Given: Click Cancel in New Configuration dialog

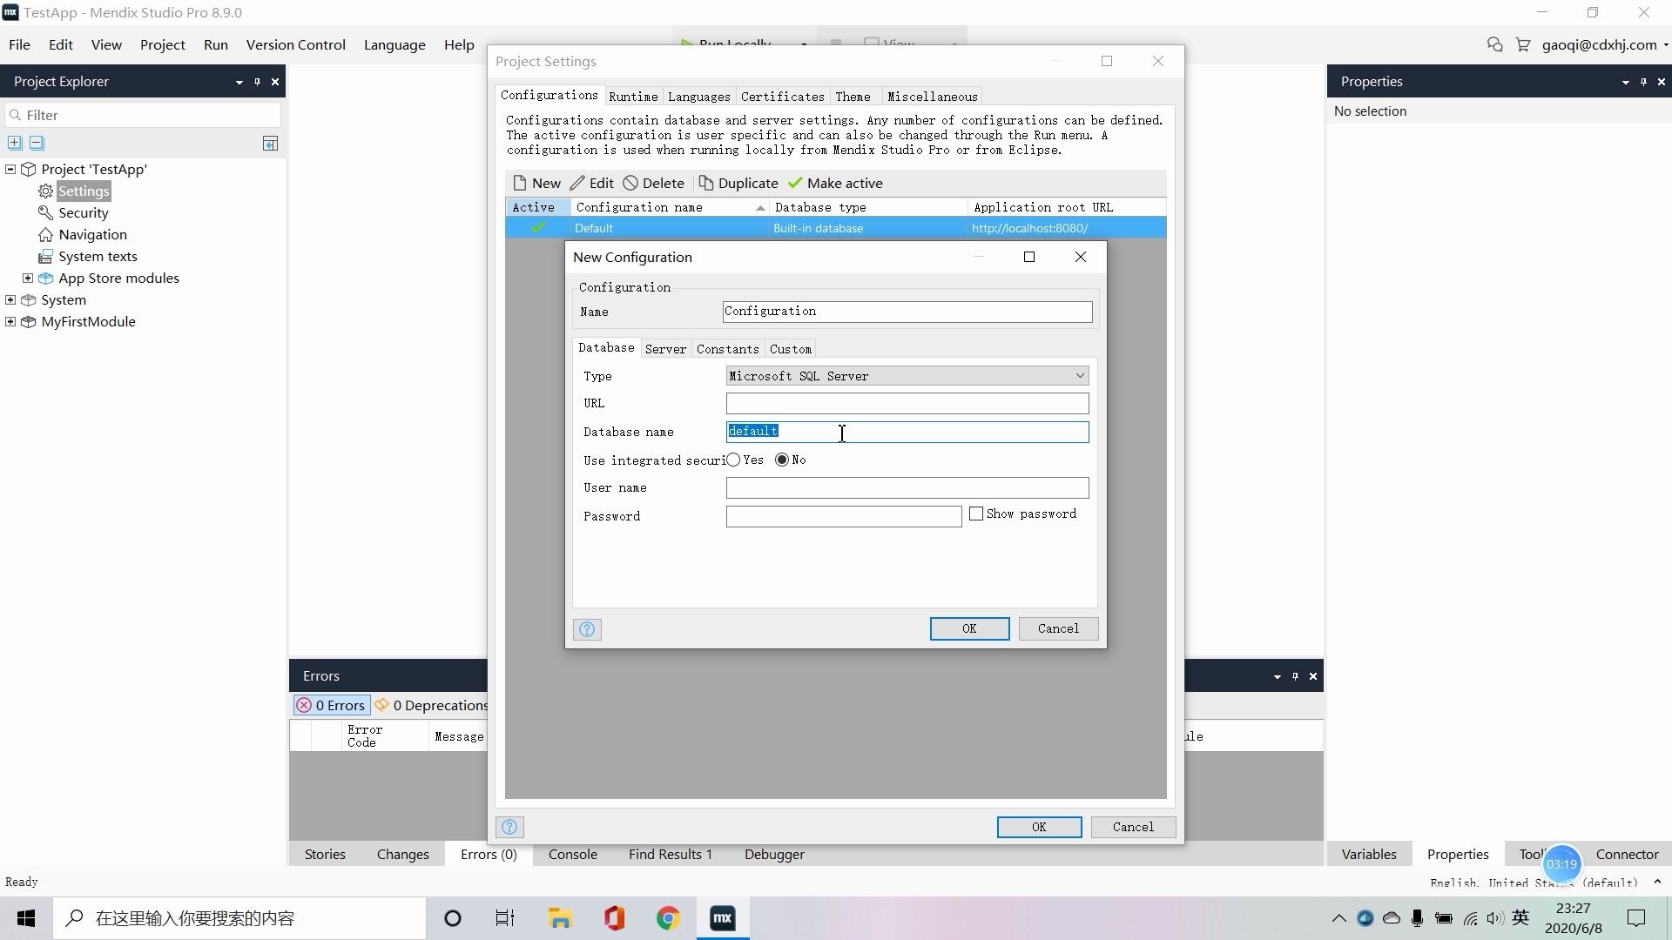Looking at the screenshot, I should click(x=1057, y=628).
